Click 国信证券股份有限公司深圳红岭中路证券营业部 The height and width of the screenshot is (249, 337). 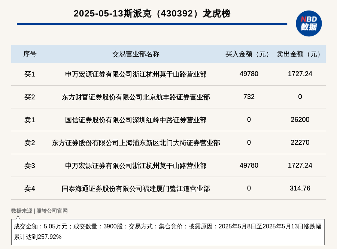point(136,120)
